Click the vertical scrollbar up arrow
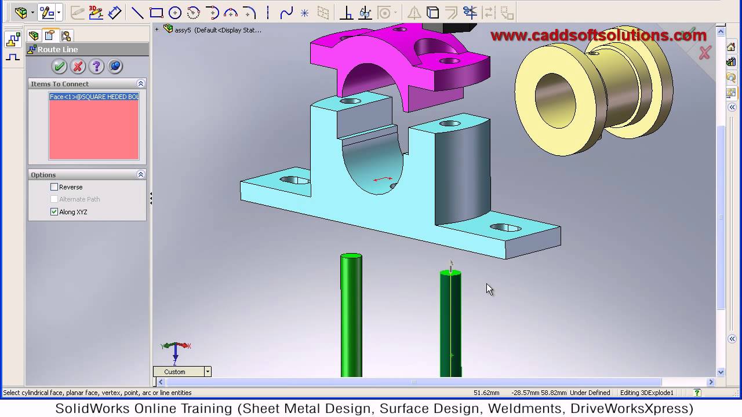This screenshot has width=742, height=417. pos(721,30)
